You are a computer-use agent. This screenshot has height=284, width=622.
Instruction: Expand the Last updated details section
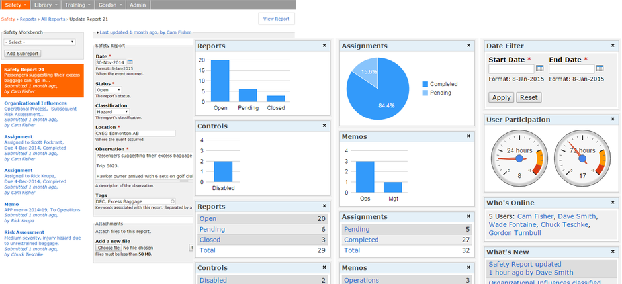[x=97, y=32]
